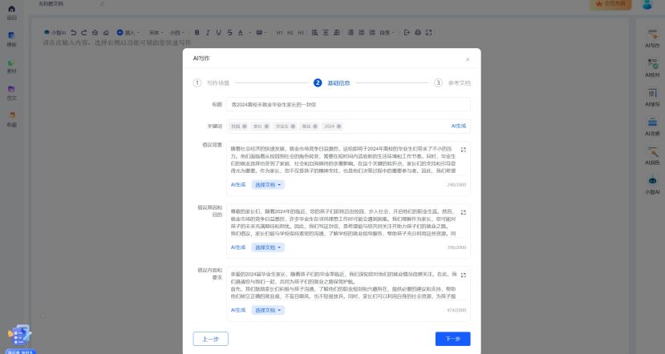665x354 pixels.
Task: Open the 小四 font size dropdown
Action: pyautogui.click(x=177, y=33)
